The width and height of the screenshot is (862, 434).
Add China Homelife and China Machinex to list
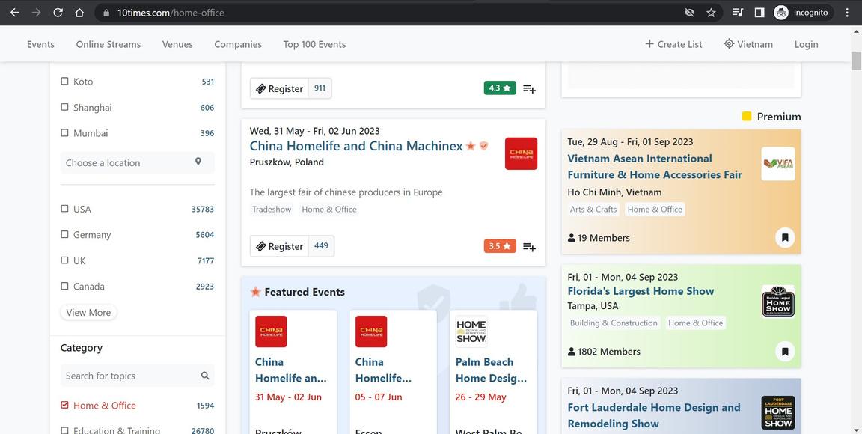pos(530,246)
